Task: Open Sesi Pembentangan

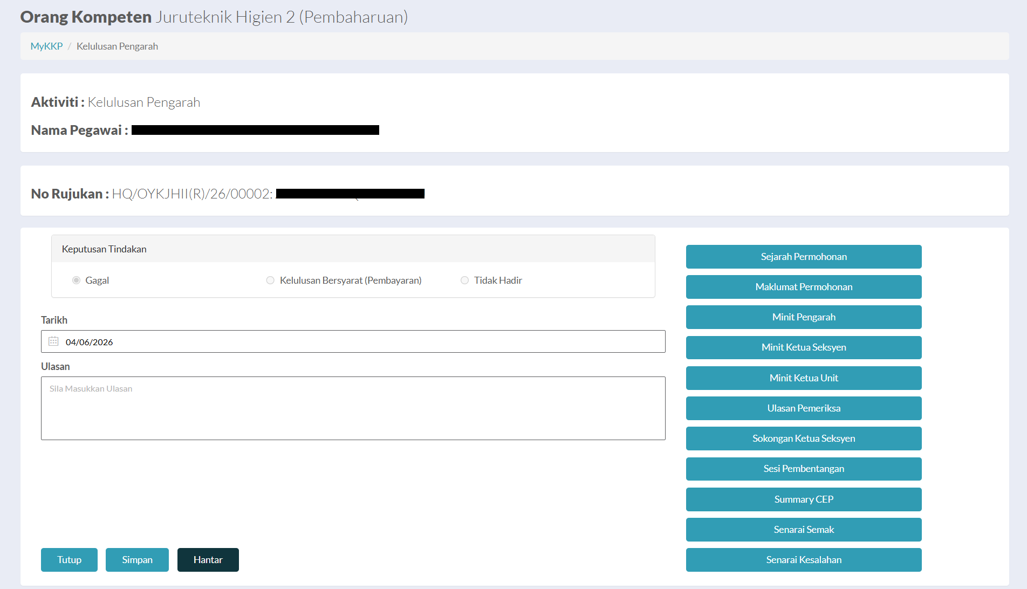Action: (804, 469)
